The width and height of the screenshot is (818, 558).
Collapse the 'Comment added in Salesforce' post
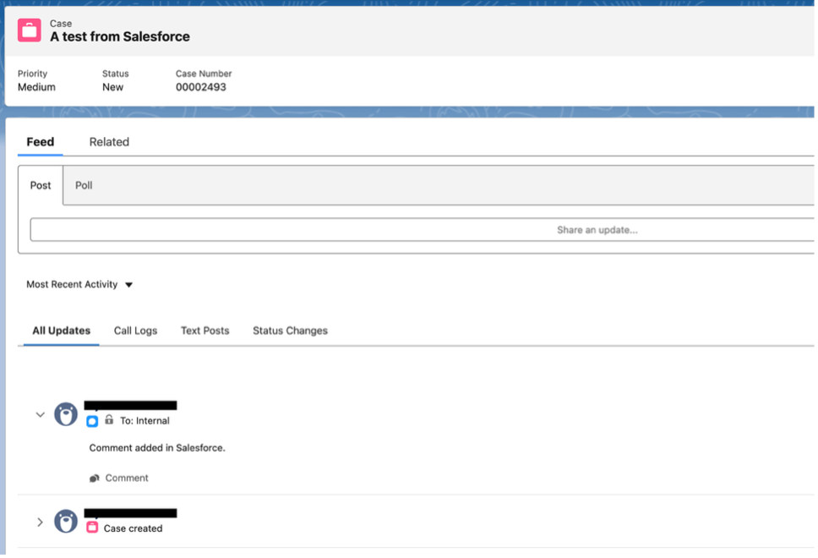(x=40, y=414)
